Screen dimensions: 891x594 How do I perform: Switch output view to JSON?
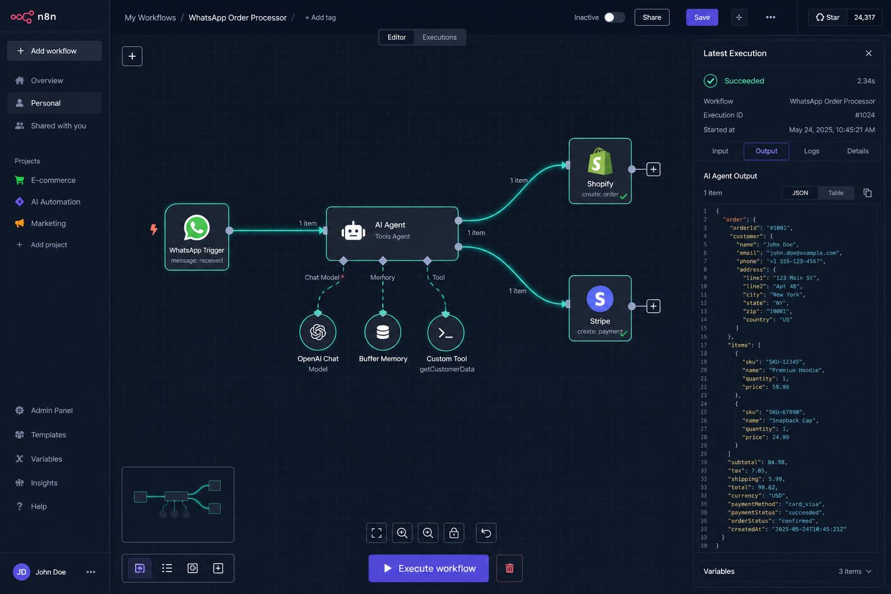[800, 193]
